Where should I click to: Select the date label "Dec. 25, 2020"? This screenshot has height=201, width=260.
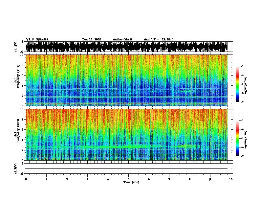point(92,39)
